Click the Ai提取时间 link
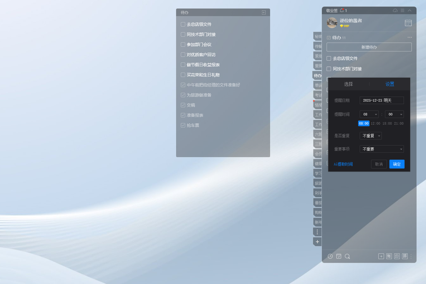The width and height of the screenshot is (426, 284). (x=343, y=164)
